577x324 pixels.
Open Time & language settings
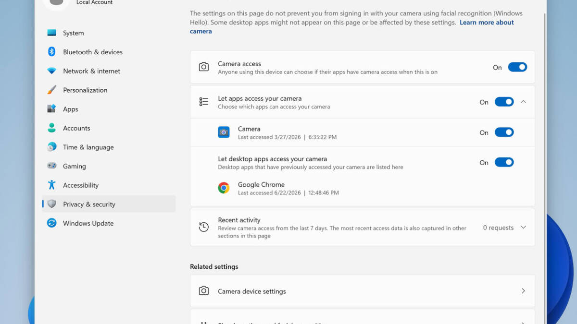point(109,147)
